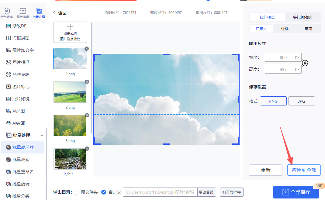Image resolution: width=325 pixels, height=200 pixels.
Task: Select 马赛克笔 tool
Action: (18, 74)
